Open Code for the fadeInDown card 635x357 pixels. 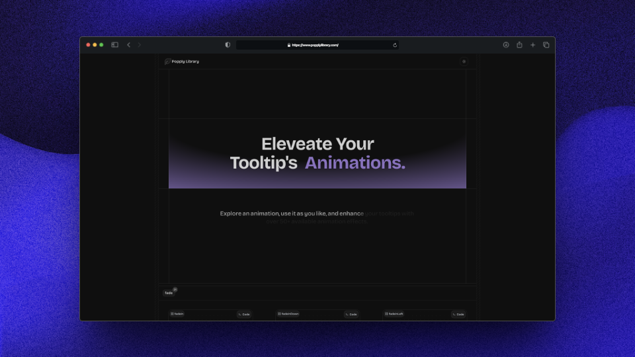(351, 314)
